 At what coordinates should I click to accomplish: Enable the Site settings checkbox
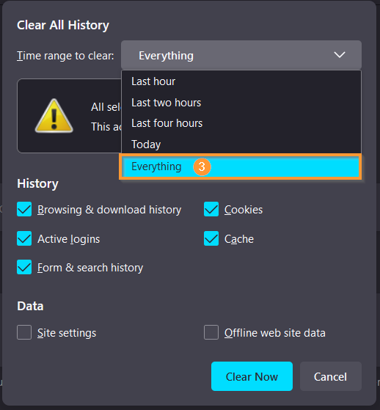(24, 332)
